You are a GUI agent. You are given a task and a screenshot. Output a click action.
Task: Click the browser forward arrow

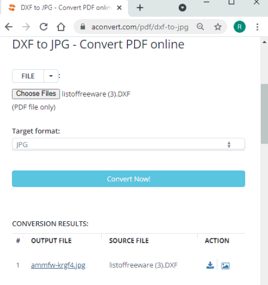(x=26, y=27)
